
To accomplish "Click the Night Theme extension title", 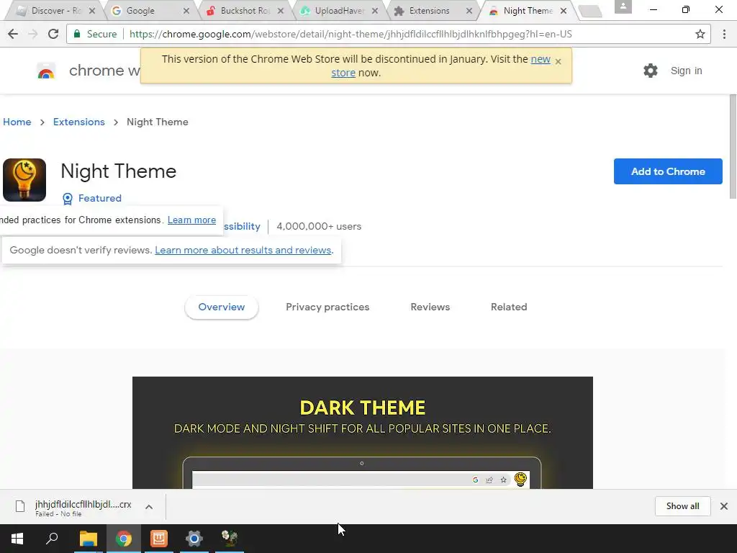I will point(119,171).
